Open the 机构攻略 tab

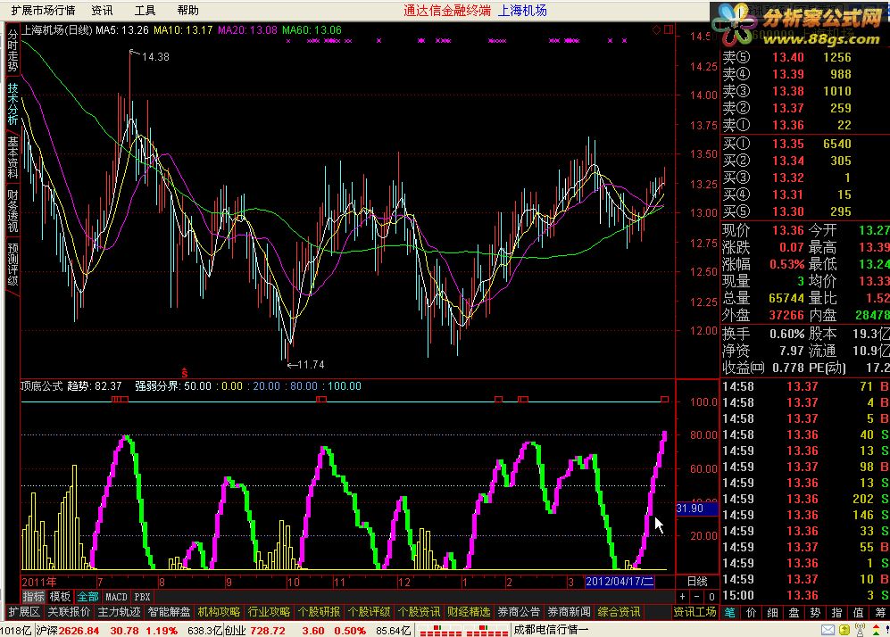pos(219,612)
